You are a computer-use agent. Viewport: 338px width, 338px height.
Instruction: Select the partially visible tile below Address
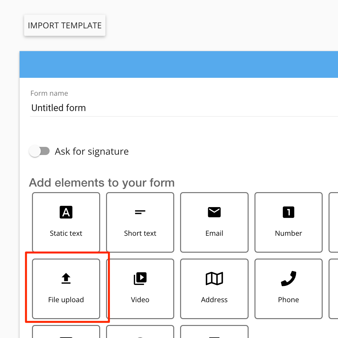point(214,332)
